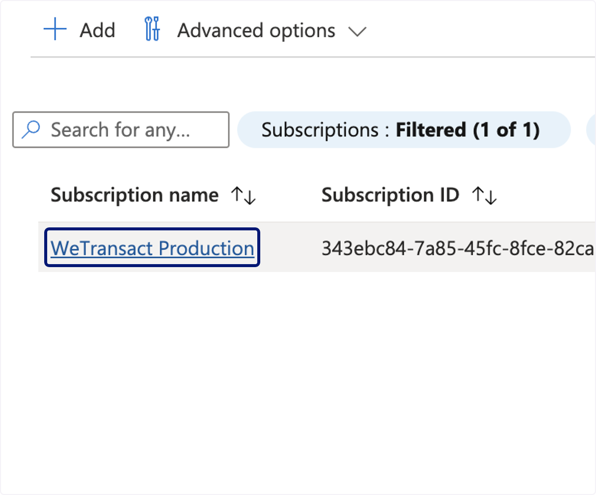
Task: Click the Add button label
Action: click(x=97, y=31)
